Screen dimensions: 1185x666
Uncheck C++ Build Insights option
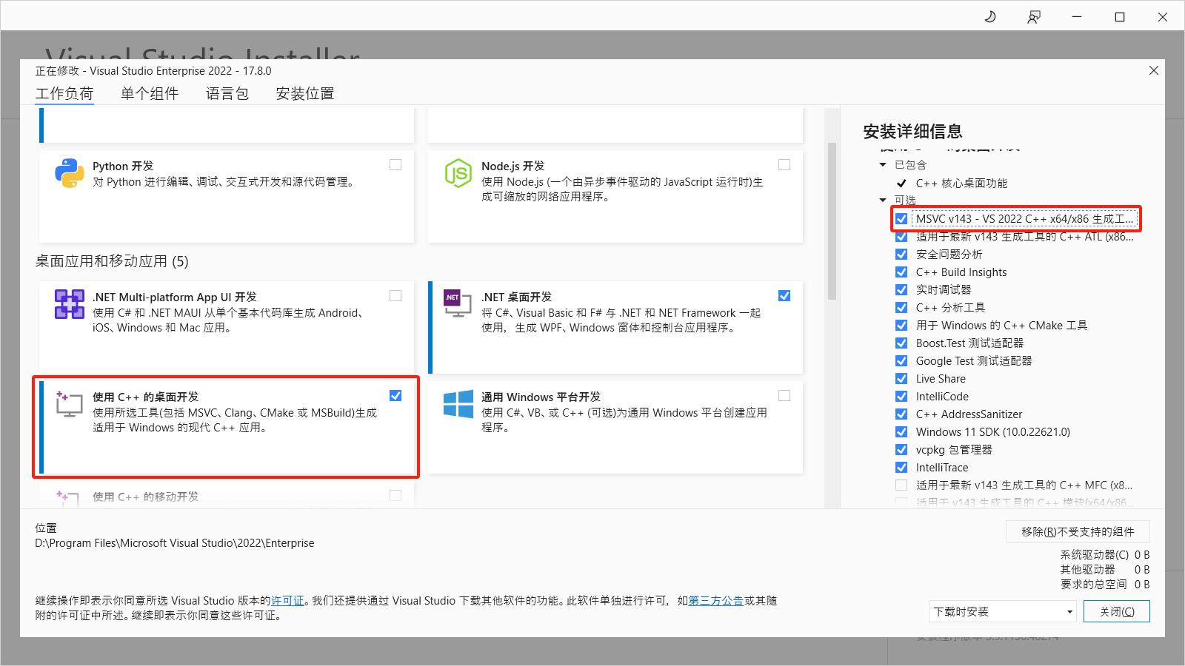[x=901, y=272]
